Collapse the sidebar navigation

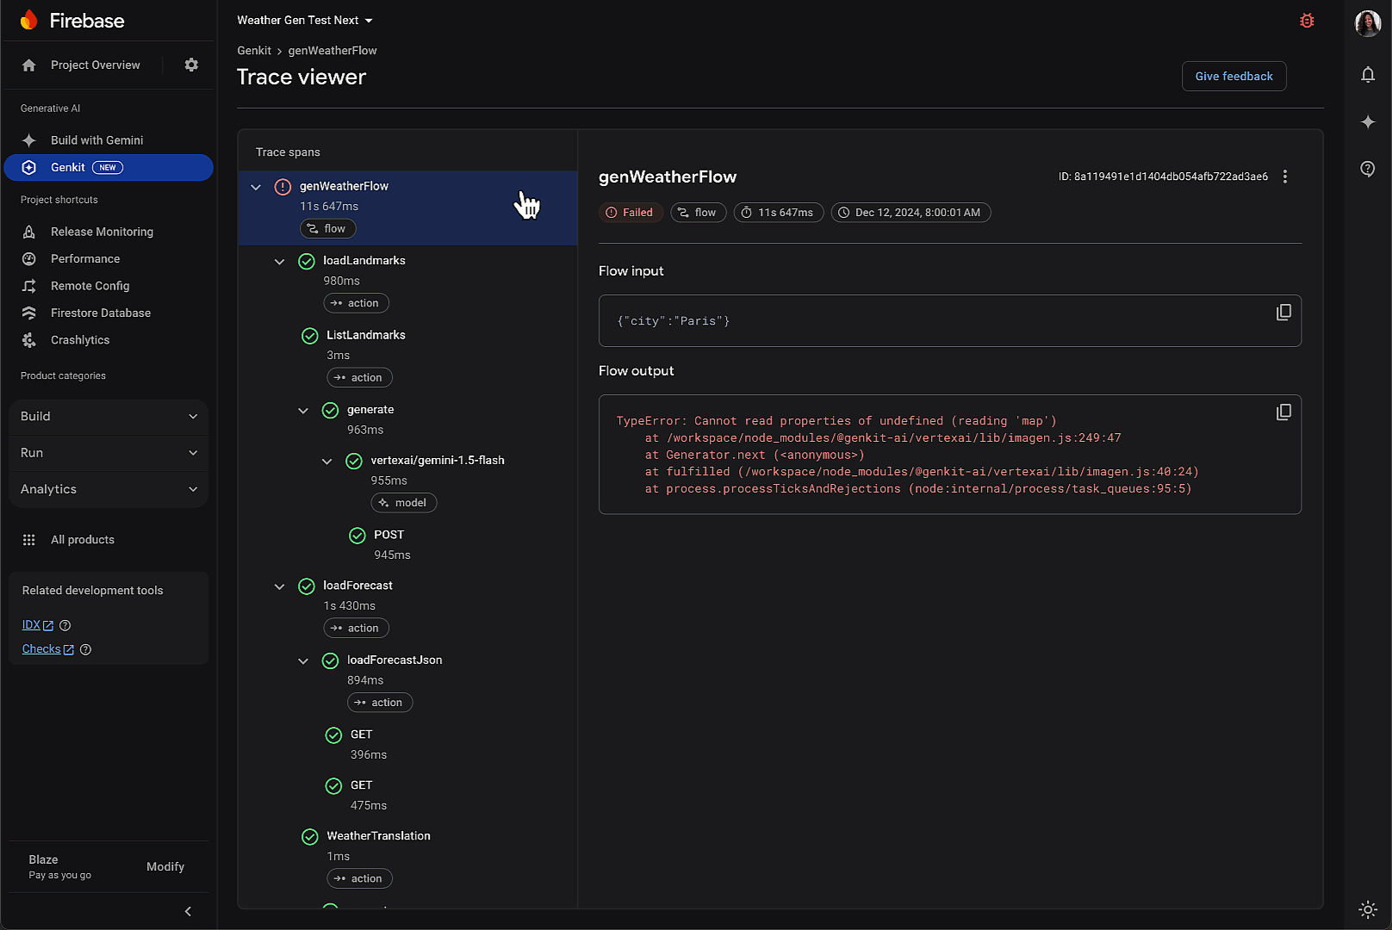(188, 911)
